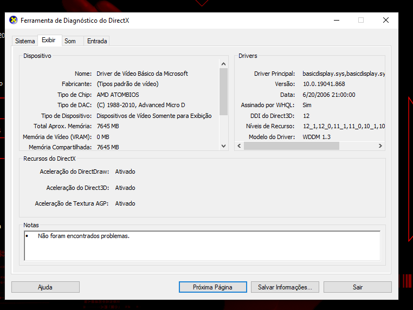
Task: Click the 'Memória de Vídeo (VRAM):' label
Action: coord(57,137)
